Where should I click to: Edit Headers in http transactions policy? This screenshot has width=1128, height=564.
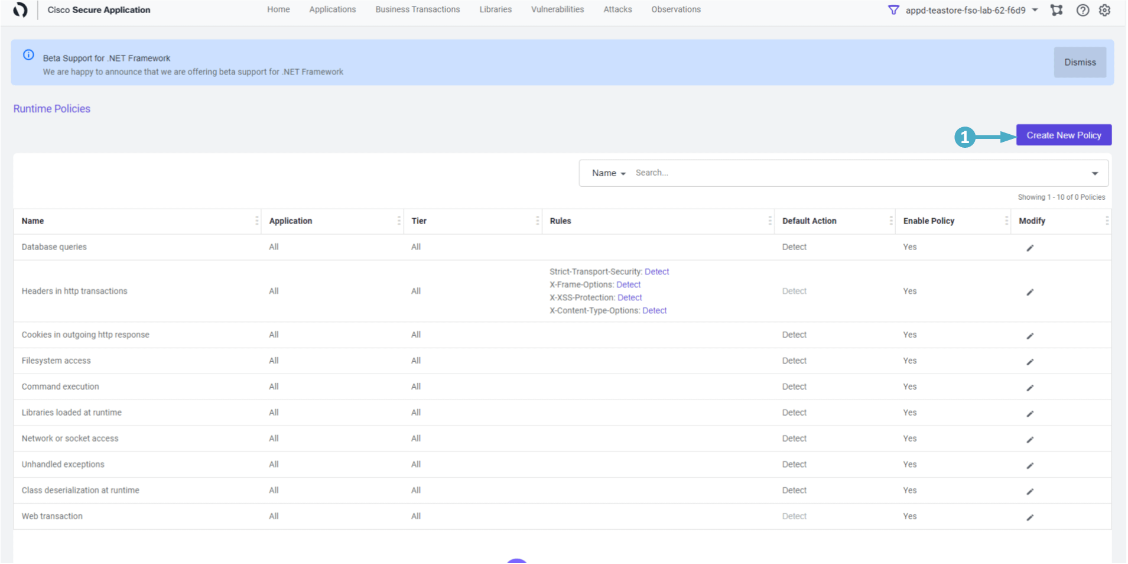pos(1030,292)
